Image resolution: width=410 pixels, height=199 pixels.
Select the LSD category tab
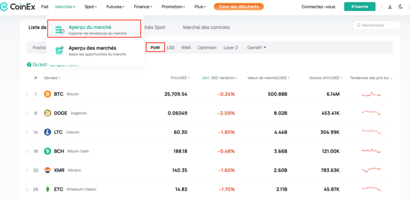pyautogui.click(x=171, y=47)
